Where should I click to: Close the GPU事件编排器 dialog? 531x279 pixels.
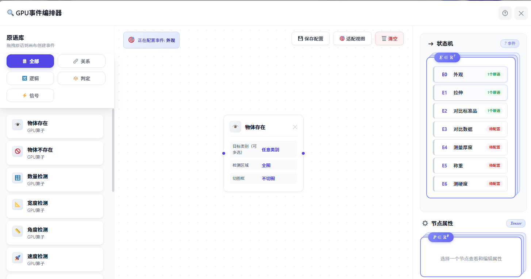521,13
